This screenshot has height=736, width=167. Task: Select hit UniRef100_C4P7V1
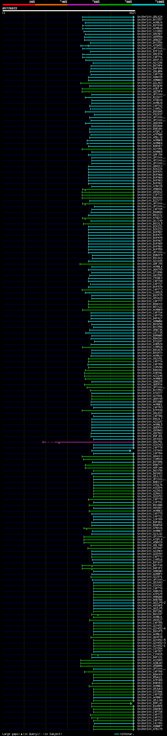click(x=150, y=57)
